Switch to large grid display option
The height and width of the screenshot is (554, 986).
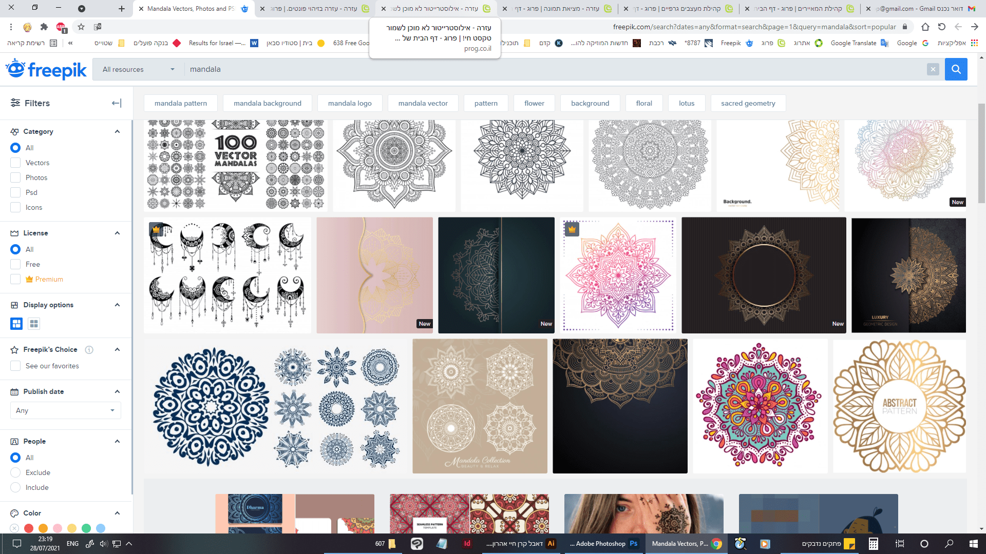[x=16, y=324]
